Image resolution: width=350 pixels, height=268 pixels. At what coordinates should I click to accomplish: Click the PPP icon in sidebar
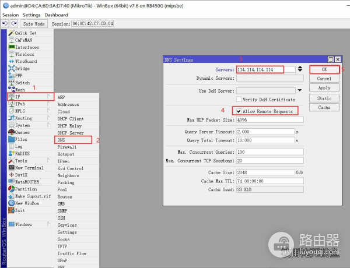(12, 75)
